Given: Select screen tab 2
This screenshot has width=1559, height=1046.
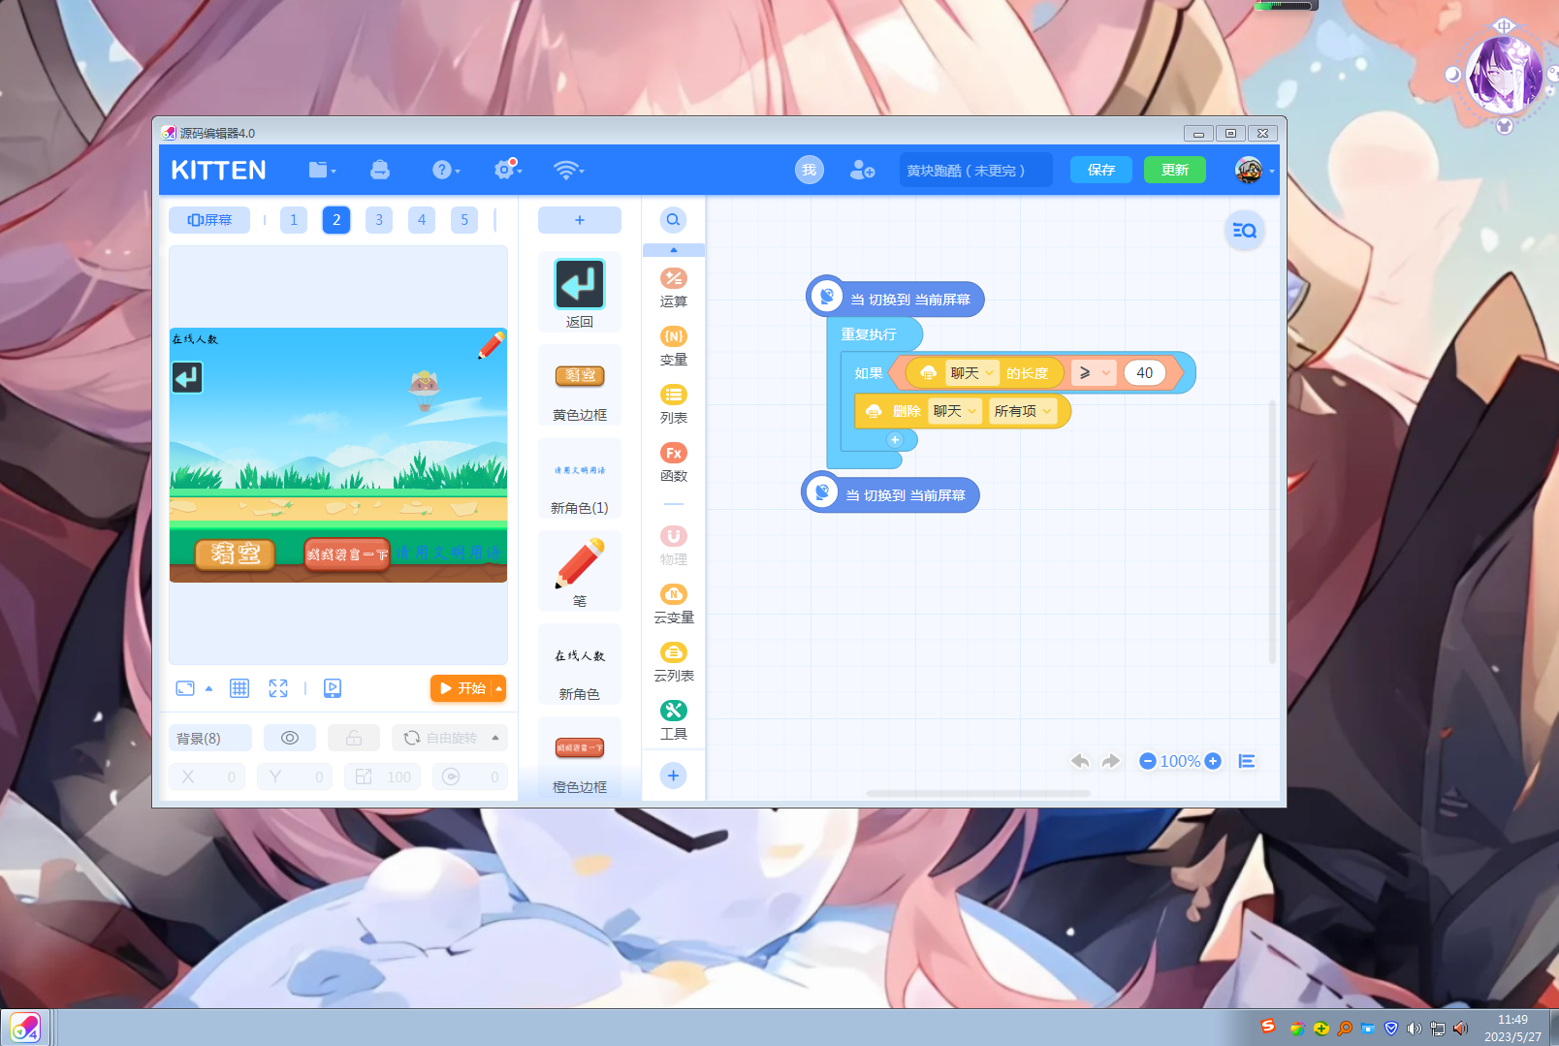Looking at the screenshot, I should point(336,220).
